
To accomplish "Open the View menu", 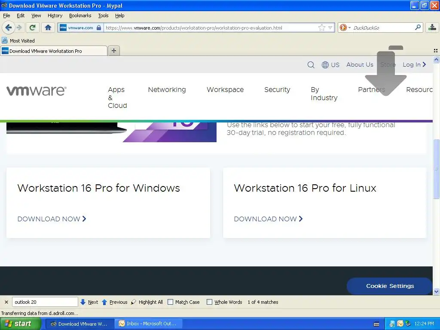I will pos(36,15).
